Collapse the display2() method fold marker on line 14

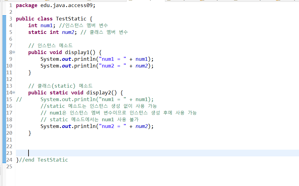[x=14, y=92]
